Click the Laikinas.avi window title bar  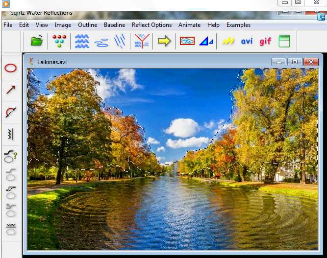pyautogui.click(x=147, y=62)
